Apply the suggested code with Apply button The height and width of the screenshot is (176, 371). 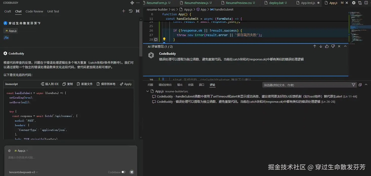pyautogui.click(x=126, y=84)
